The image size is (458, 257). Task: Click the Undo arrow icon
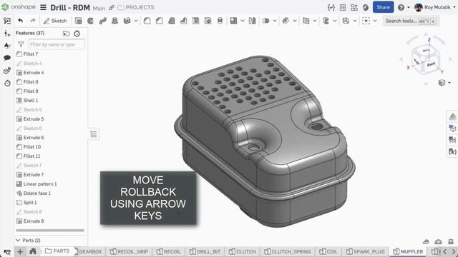click(x=21, y=21)
